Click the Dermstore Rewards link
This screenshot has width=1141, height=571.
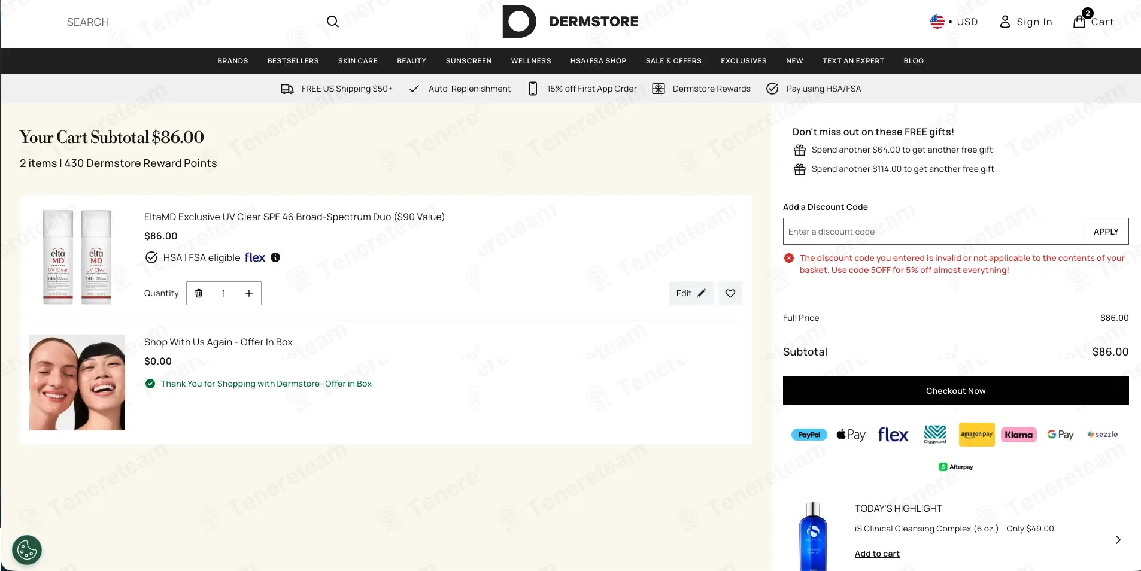pyautogui.click(x=712, y=89)
